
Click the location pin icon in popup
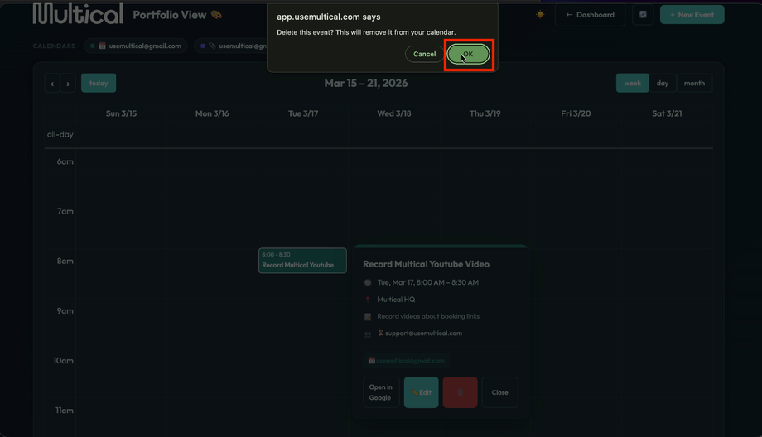click(x=368, y=300)
